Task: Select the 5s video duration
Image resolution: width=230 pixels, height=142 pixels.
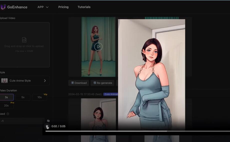Action: click(23, 97)
